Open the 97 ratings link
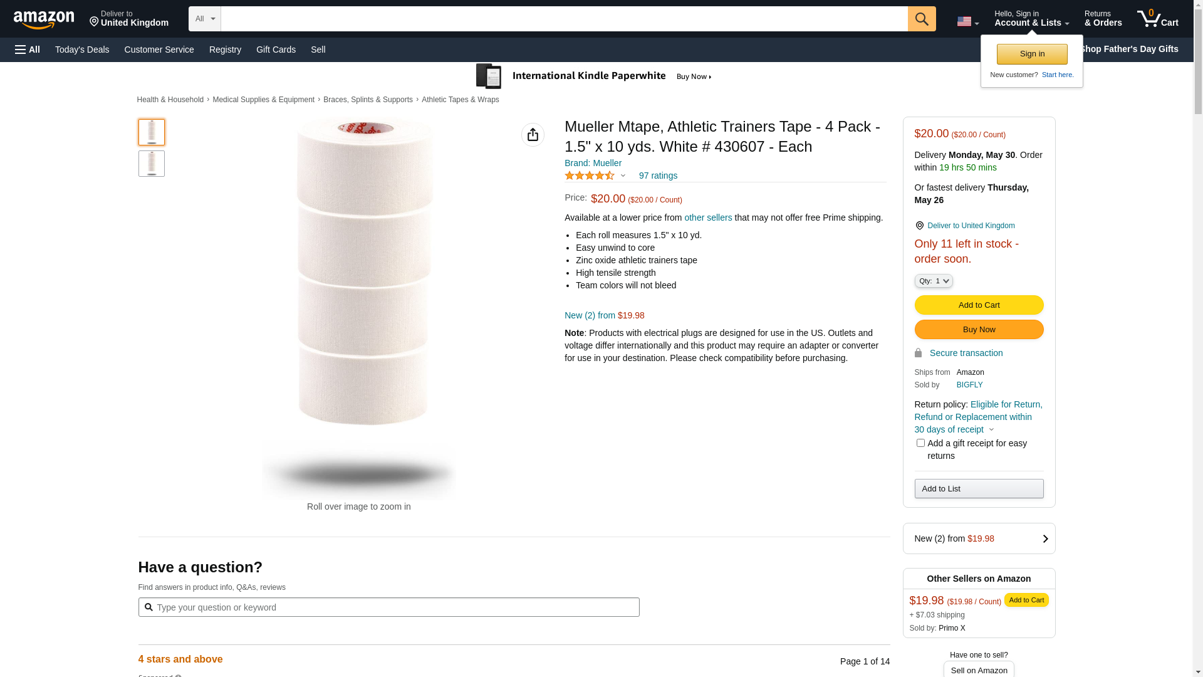1203x677 pixels. [x=658, y=176]
